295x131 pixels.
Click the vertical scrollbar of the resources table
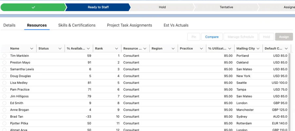point(289,88)
